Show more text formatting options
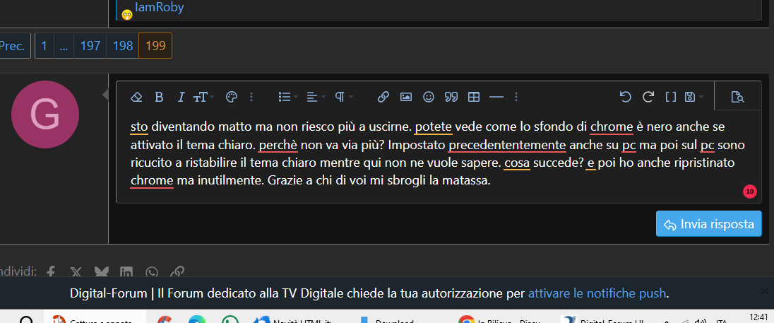The height and width of the screenshot is (323, 774). tap(251, 97)
